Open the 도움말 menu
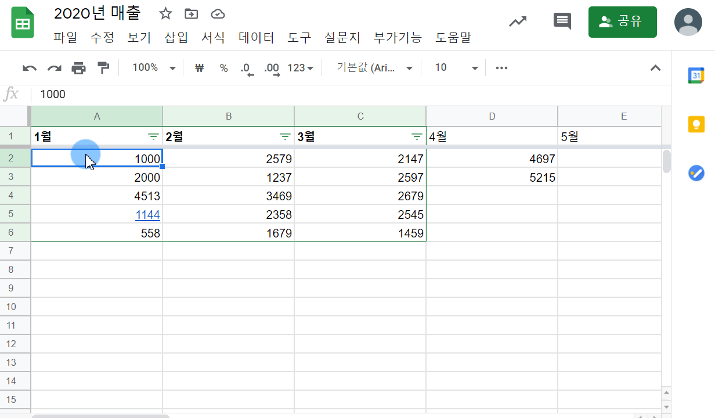Image resolution: width=715 pixels, height=418 pixels. pyautogui.click(x=453, y=38)
